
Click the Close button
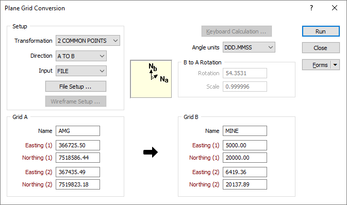click(321, 48)
